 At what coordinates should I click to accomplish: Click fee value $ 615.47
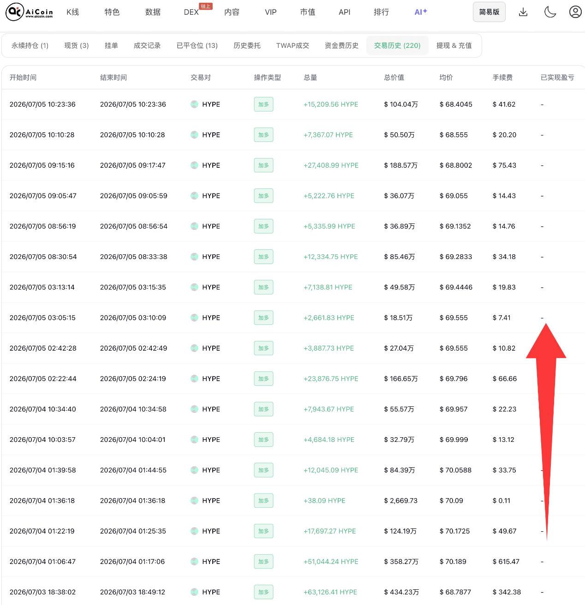(x=506, y=562)
